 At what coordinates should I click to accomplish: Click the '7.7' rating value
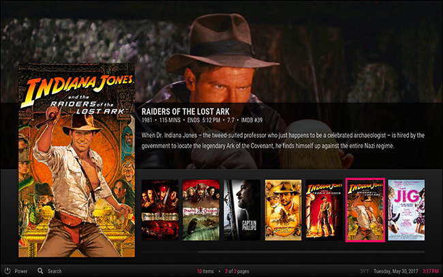pyautogui.click(x=230, y=120)
